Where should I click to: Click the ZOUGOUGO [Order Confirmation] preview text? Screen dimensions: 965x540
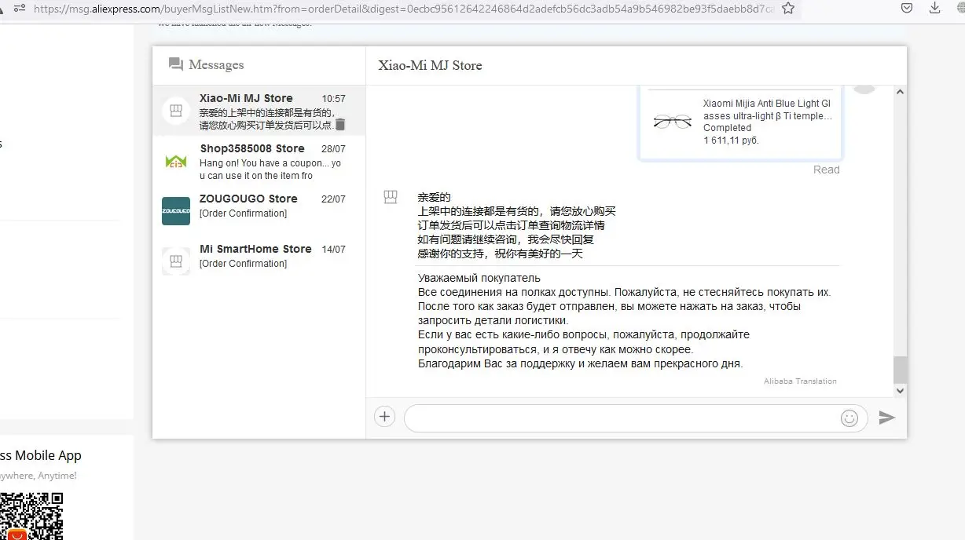(x=243, y=213)
